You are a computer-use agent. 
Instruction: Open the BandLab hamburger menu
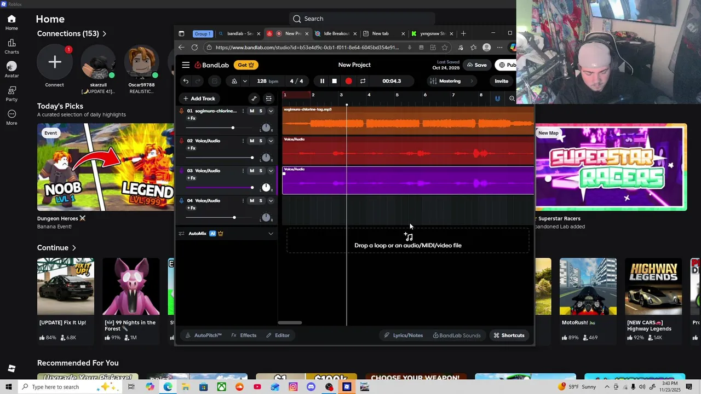tap(186, 65)
